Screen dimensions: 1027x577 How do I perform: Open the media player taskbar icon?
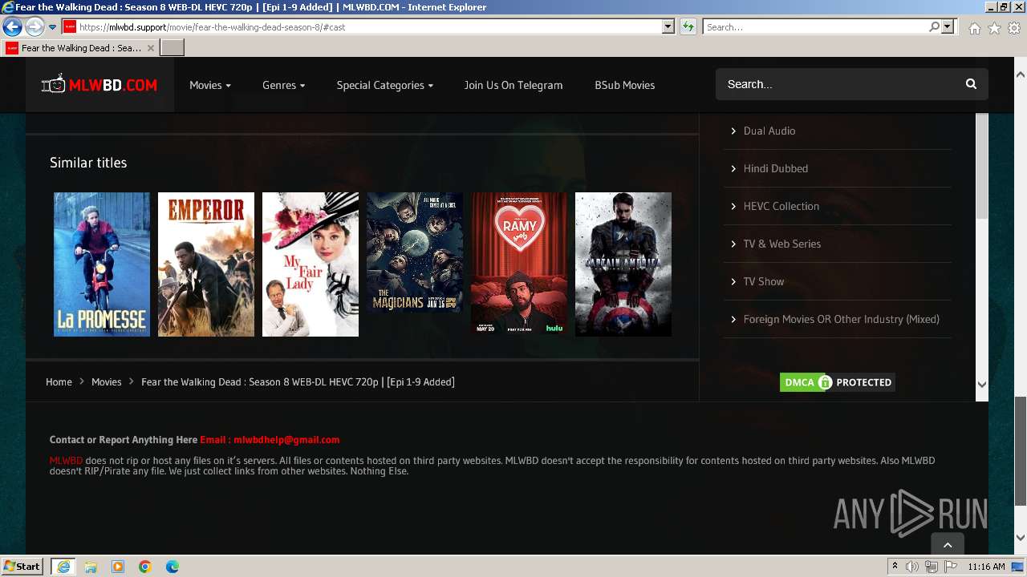(x=118, y=567)
